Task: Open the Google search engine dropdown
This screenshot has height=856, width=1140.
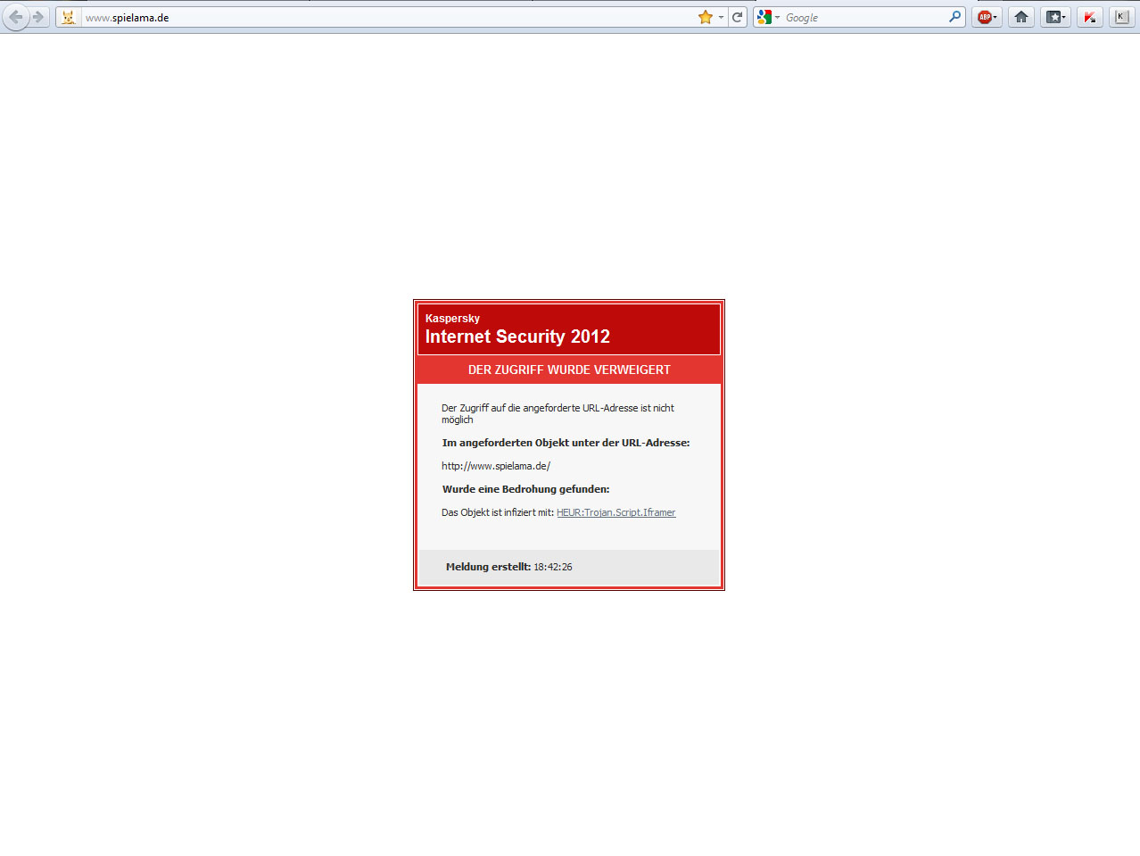Action: tap(767, 17)
